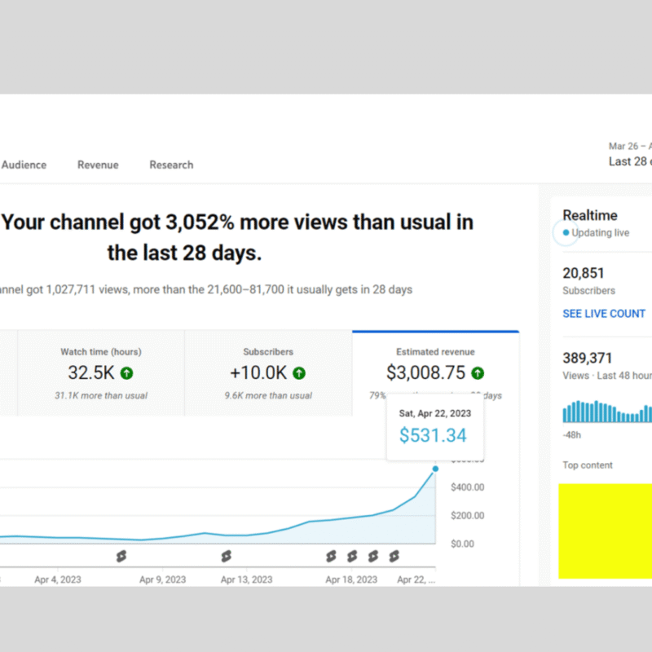
Task: Click the yellow Top content thumbnail
Action: [605, 531]
